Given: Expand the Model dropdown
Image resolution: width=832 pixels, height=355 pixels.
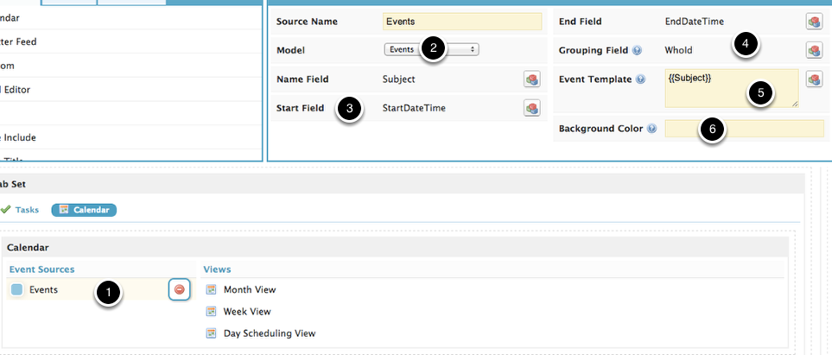Looking at the screenshot, I should [431, 50].
